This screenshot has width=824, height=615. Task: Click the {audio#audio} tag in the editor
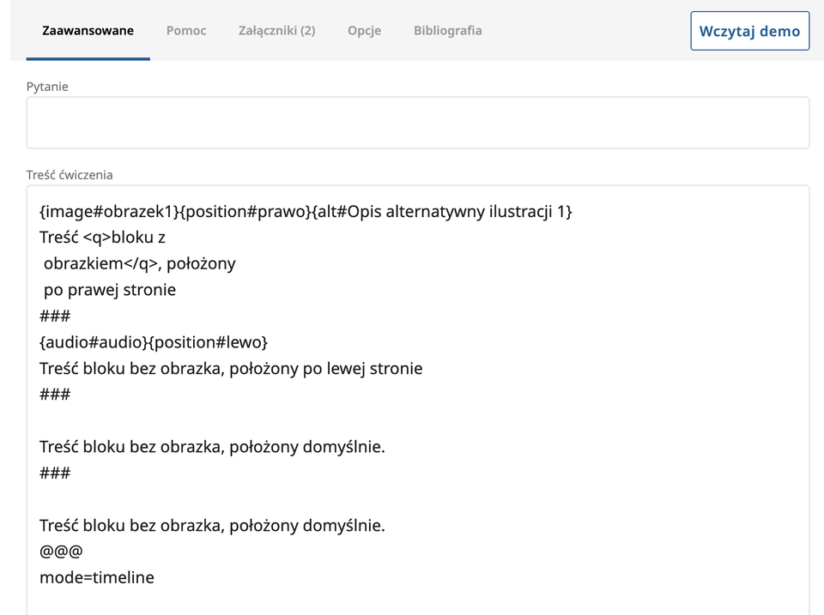(x=93, y=342)
